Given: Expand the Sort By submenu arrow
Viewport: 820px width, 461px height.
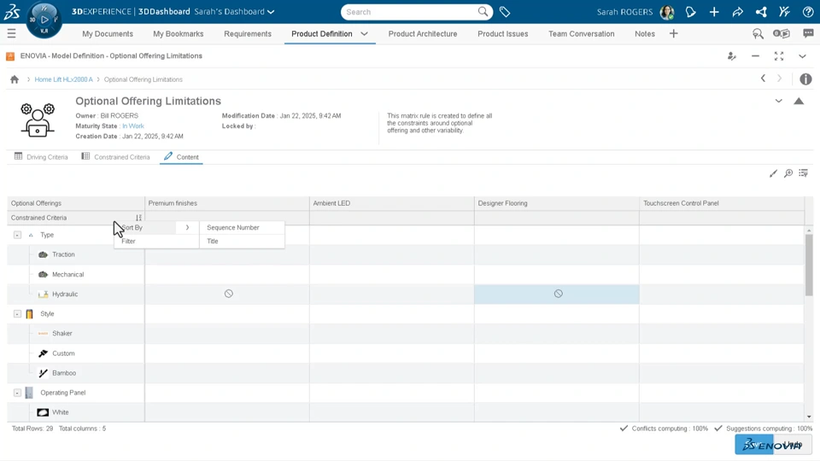Looking at the screenshot, I should [187, 227].
